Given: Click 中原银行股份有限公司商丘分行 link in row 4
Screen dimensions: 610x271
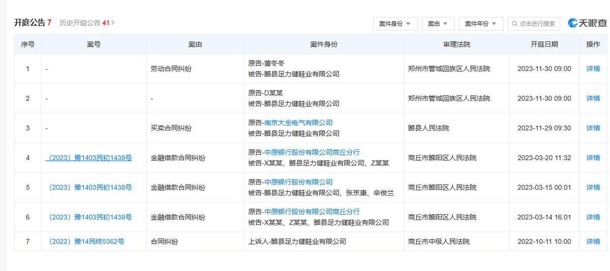Looking at the screenshot, I should pos(312,152).
